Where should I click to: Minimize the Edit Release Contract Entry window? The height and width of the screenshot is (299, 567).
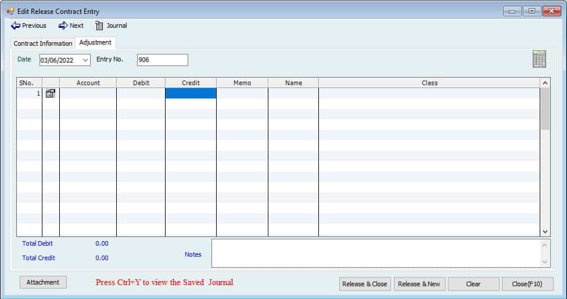coord(512,11)
